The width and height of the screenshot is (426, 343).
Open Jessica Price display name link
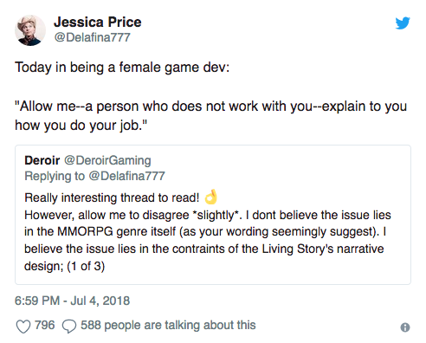(98, 22)
